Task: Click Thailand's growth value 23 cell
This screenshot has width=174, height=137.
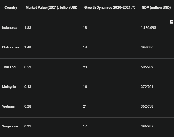Action: (x=85, y=67)
